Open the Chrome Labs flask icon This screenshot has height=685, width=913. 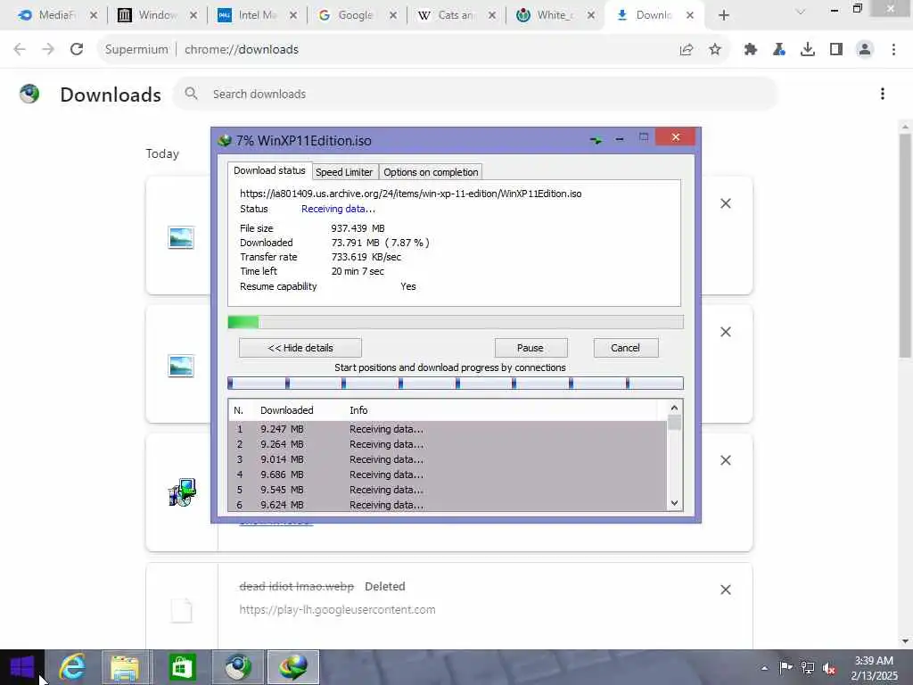pyautogui.click(x=779, y=50)
